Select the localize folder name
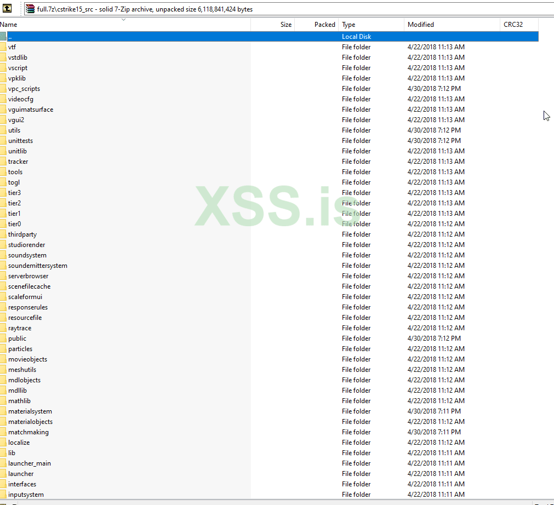Viewport: 554px width, 505px height. 19,443
